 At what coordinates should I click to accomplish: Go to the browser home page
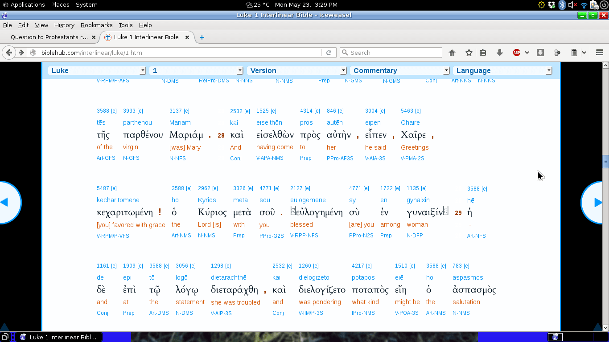[452, 53]
